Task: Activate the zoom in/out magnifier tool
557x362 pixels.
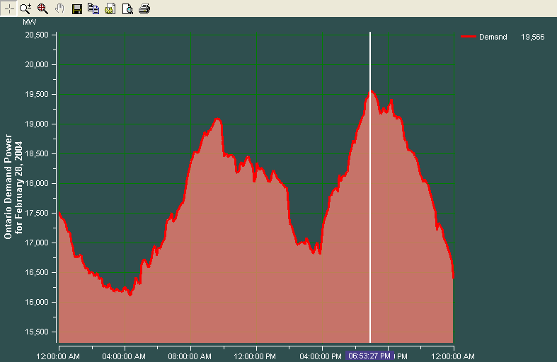Action: (25, 8)
